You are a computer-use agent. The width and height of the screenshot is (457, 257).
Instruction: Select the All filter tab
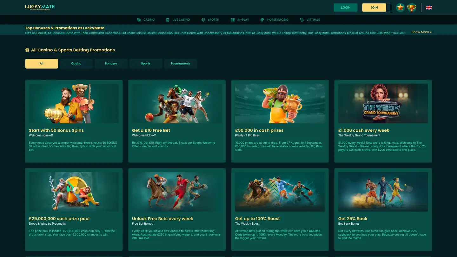click(x=42, y=63)
